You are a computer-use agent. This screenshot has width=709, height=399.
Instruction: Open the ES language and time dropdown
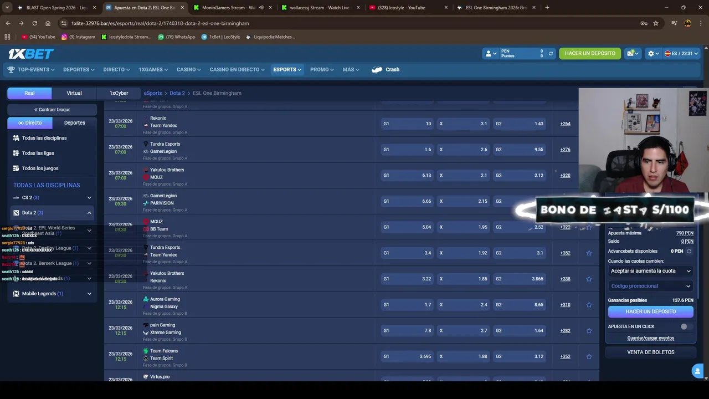[681, 53]
